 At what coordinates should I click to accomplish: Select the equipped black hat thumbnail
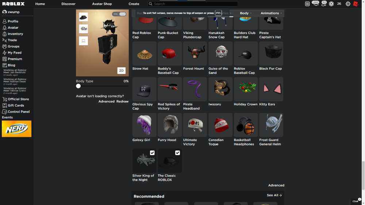coord(83,17)
